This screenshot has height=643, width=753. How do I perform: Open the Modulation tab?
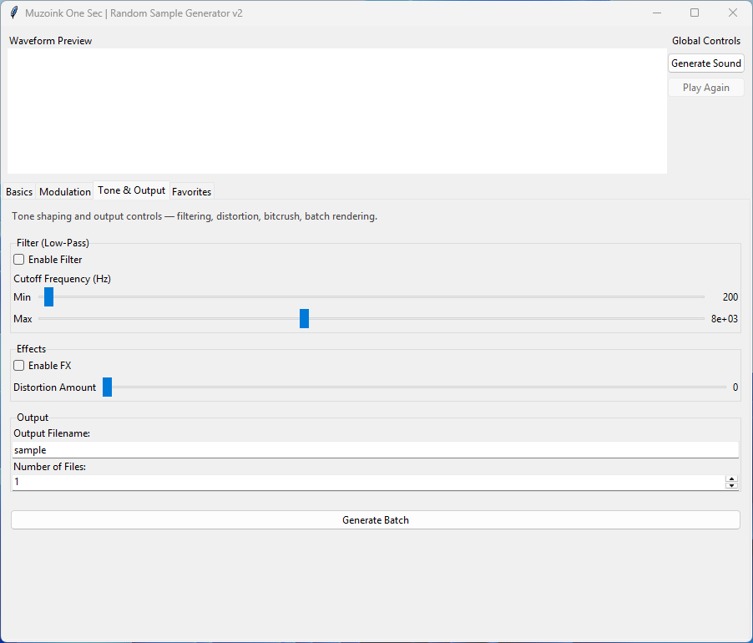[65, 191]
